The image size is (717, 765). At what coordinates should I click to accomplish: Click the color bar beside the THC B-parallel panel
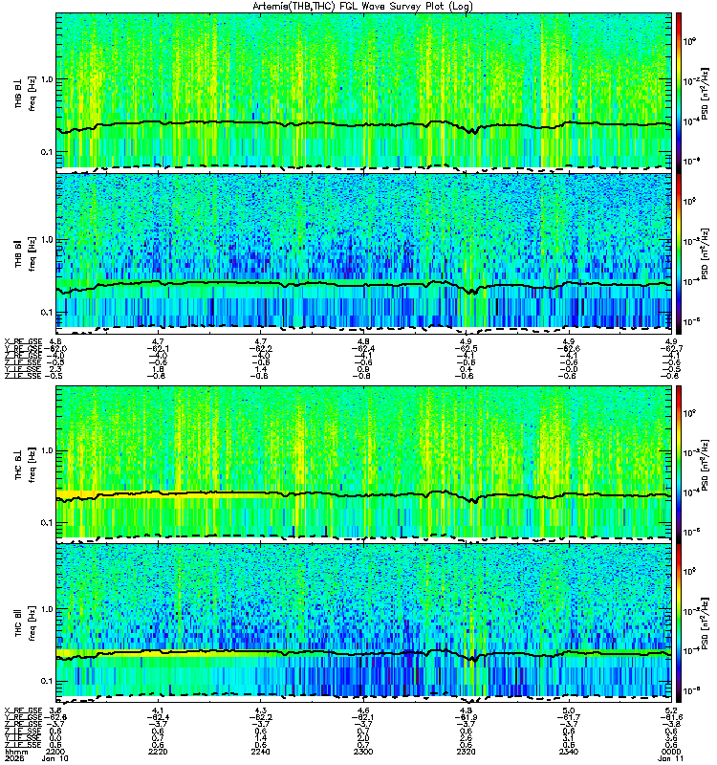[679, 623]
